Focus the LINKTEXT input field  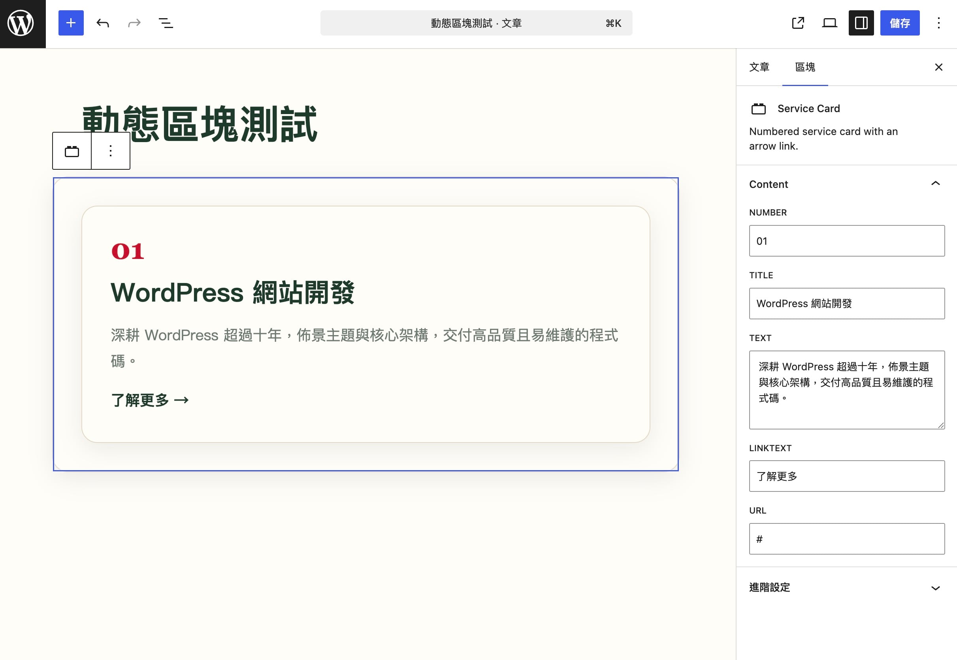click(847, 476)
